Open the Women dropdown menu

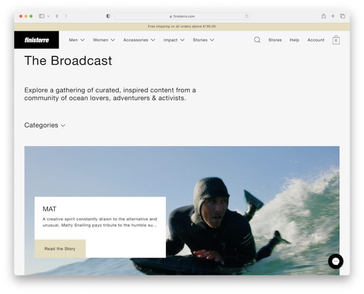[103, 40]
